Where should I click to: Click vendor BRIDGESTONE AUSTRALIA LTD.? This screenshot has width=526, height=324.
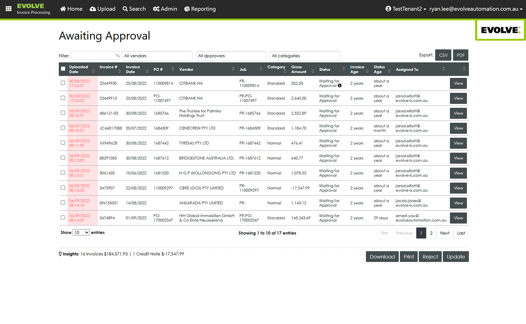207,158
